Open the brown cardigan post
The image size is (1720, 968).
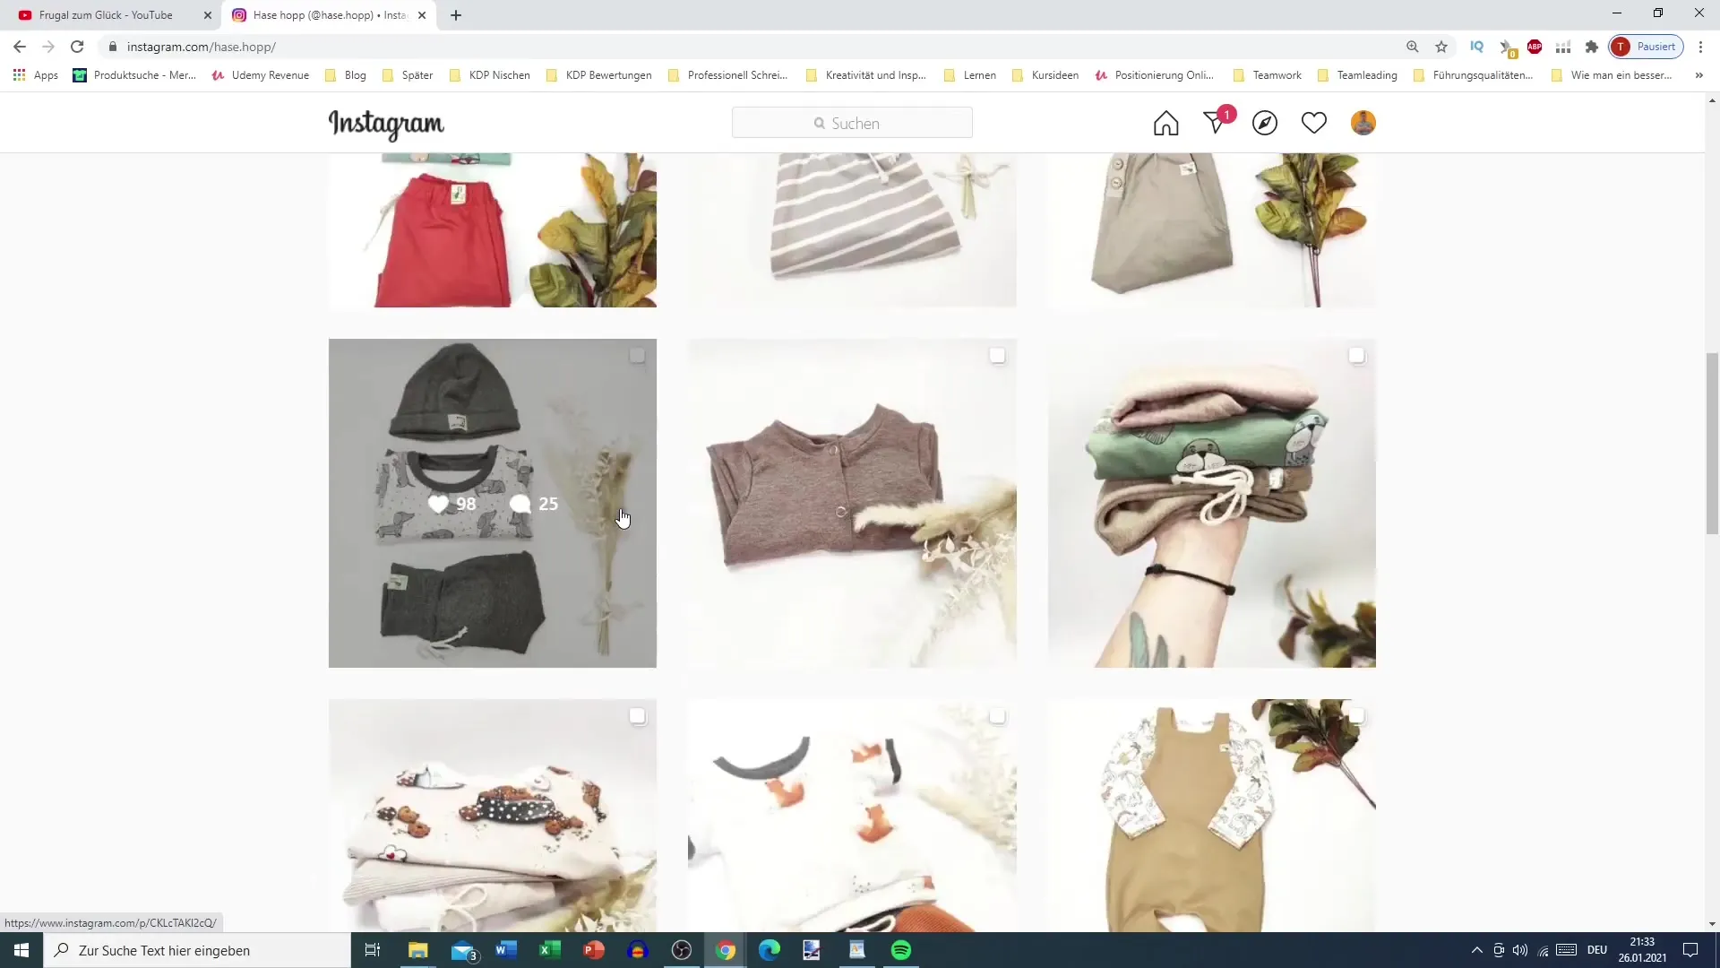coord(852,503)
